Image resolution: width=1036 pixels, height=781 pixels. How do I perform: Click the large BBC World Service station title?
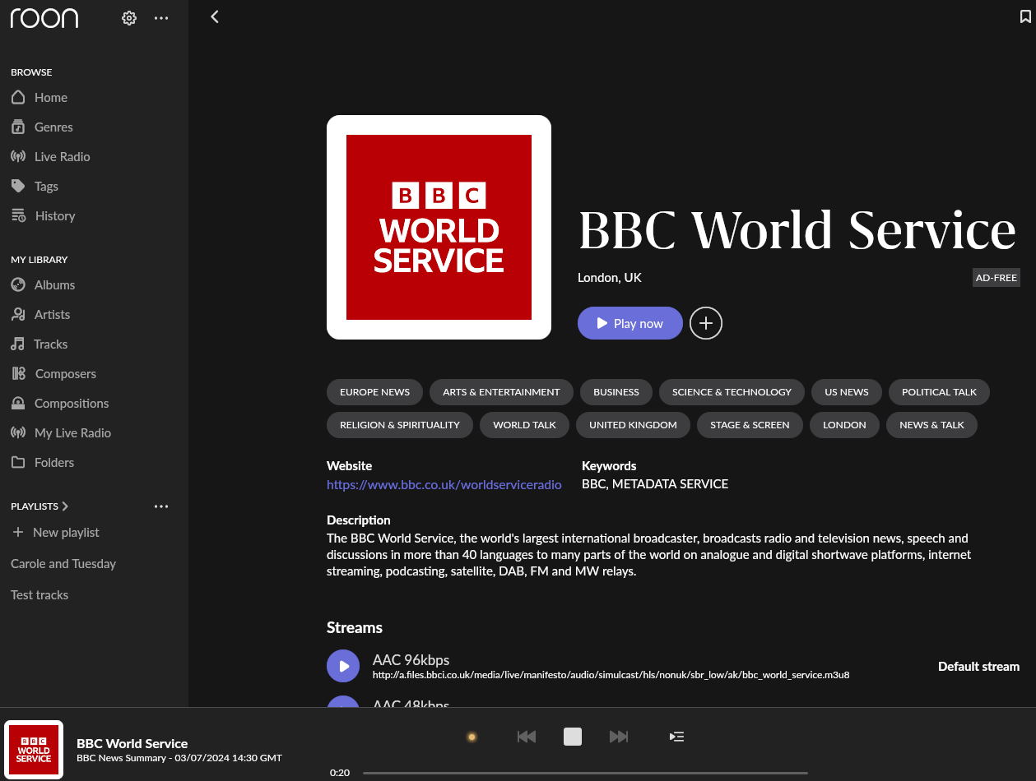click(x=797, y=231)
